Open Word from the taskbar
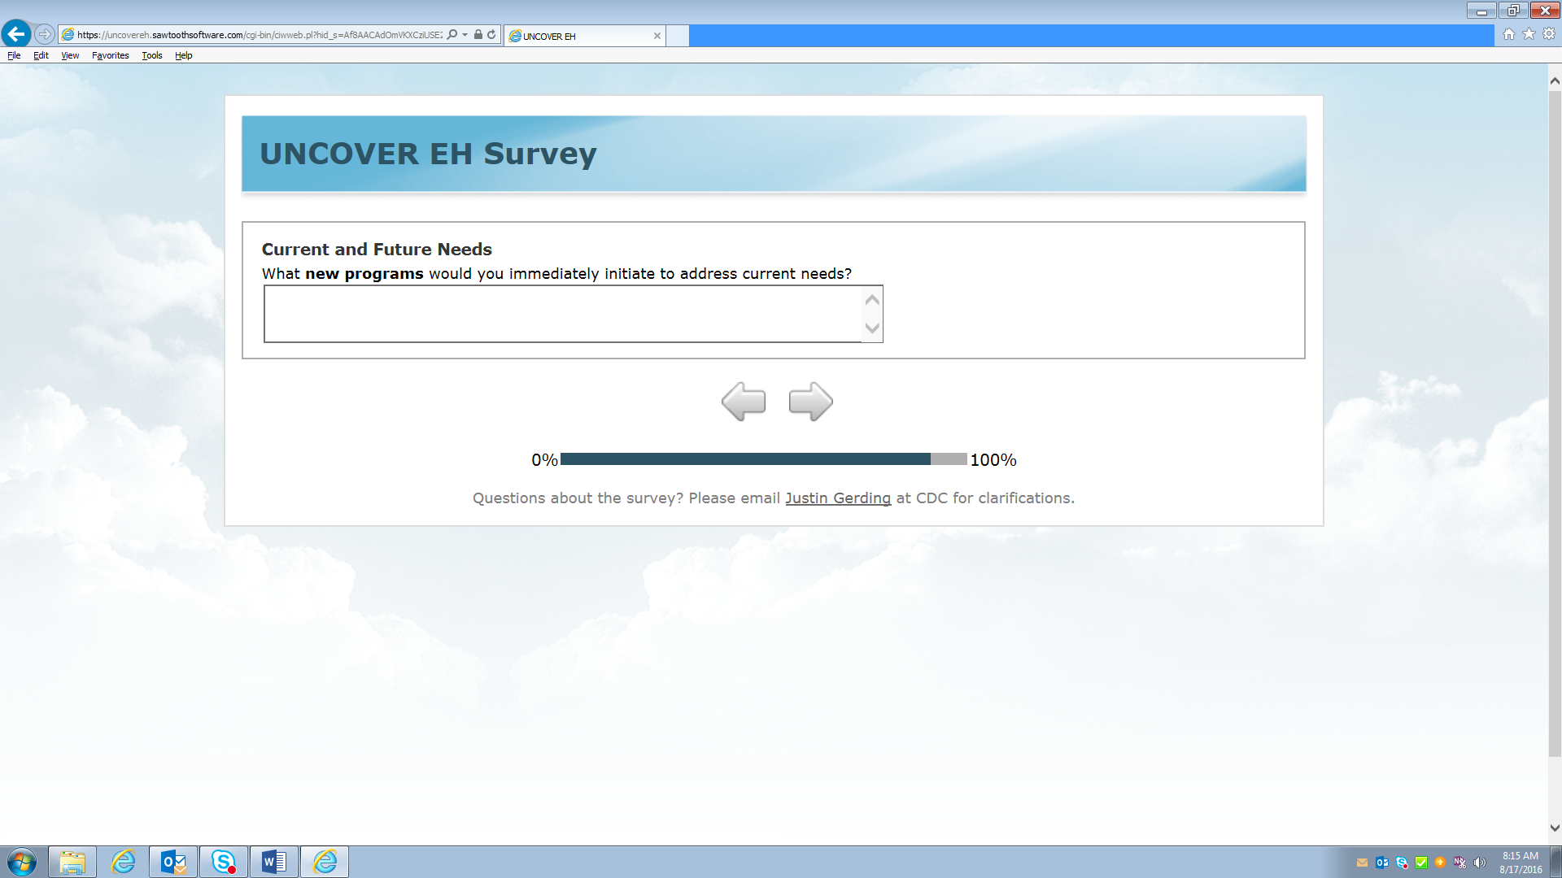 pos(274,862)
